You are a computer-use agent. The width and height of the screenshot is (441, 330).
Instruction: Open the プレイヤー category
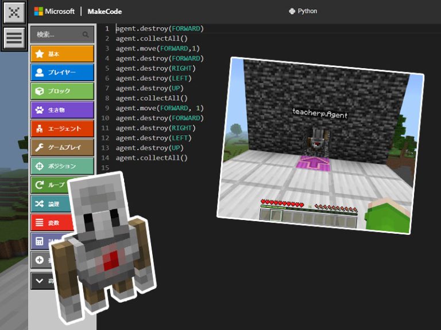[61, 73]
